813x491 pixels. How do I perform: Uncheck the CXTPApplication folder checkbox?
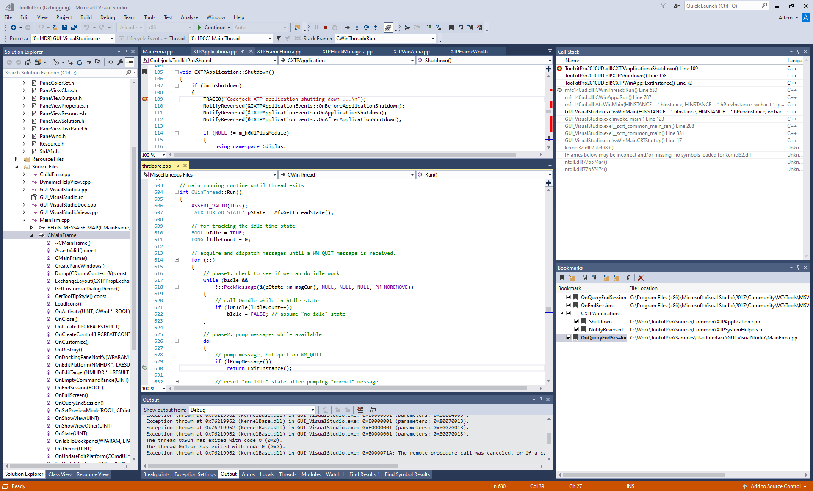pyautogui.click(x=568, y=313)
